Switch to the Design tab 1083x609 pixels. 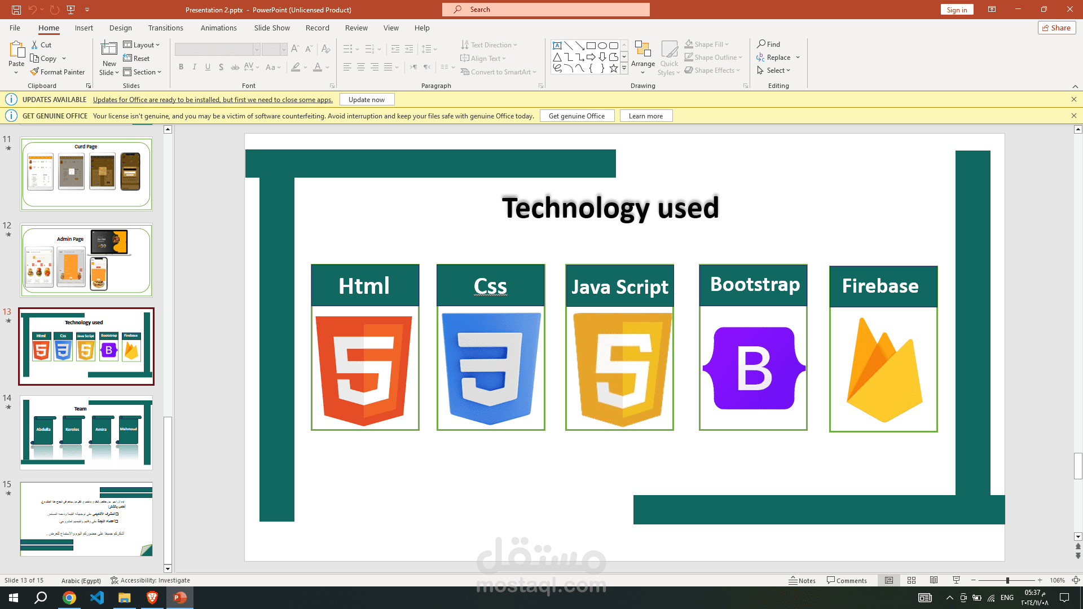click(x=121, y=28)
